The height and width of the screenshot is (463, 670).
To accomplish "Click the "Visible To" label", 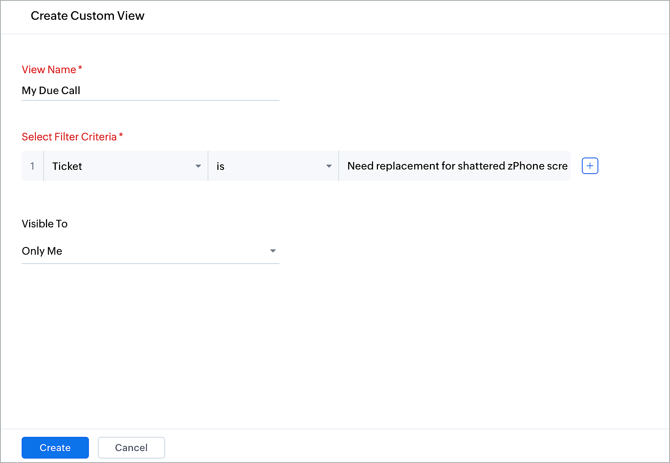I will (44, 224).
